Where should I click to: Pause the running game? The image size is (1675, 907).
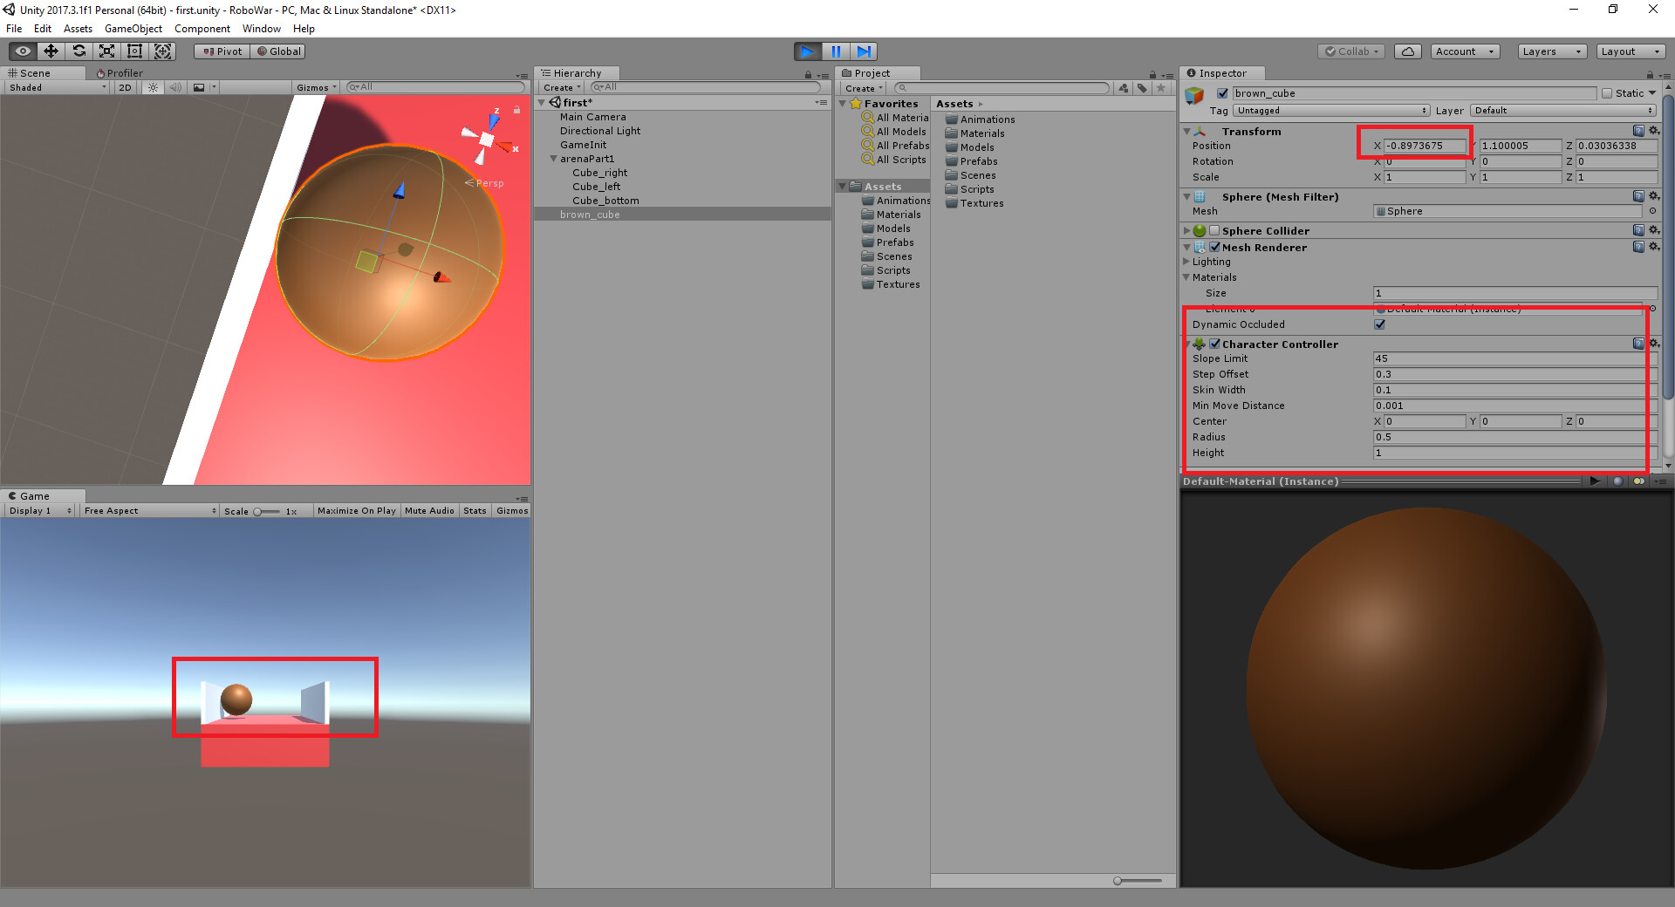pyautogui.click(x=836, y=51)
